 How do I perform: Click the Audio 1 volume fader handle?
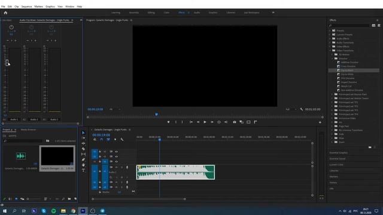tap(7, 62)
